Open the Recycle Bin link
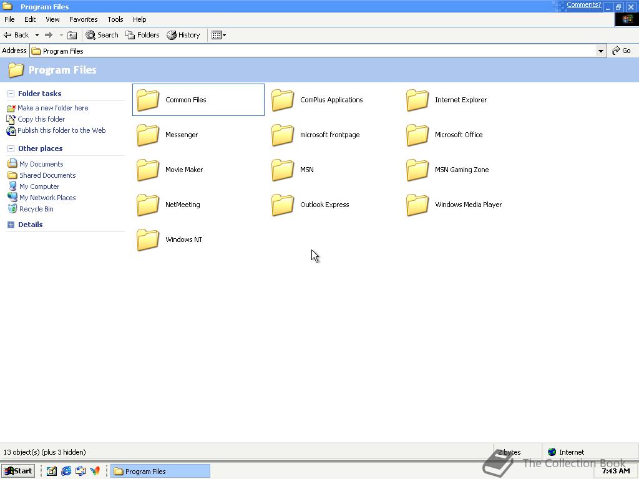 pyautogui.click(x=36, y=209)
